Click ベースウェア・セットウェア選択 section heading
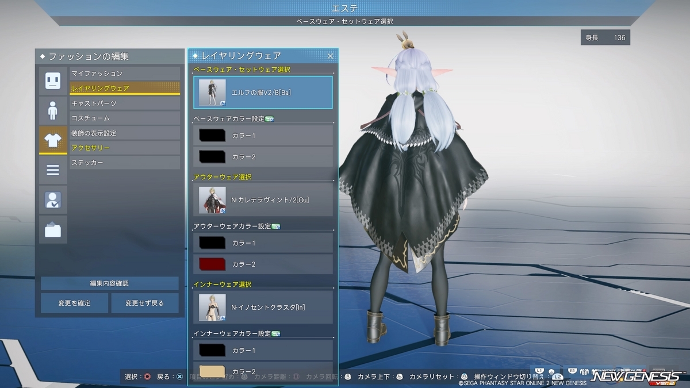The image size is (690, 388). tap(242, 70)
